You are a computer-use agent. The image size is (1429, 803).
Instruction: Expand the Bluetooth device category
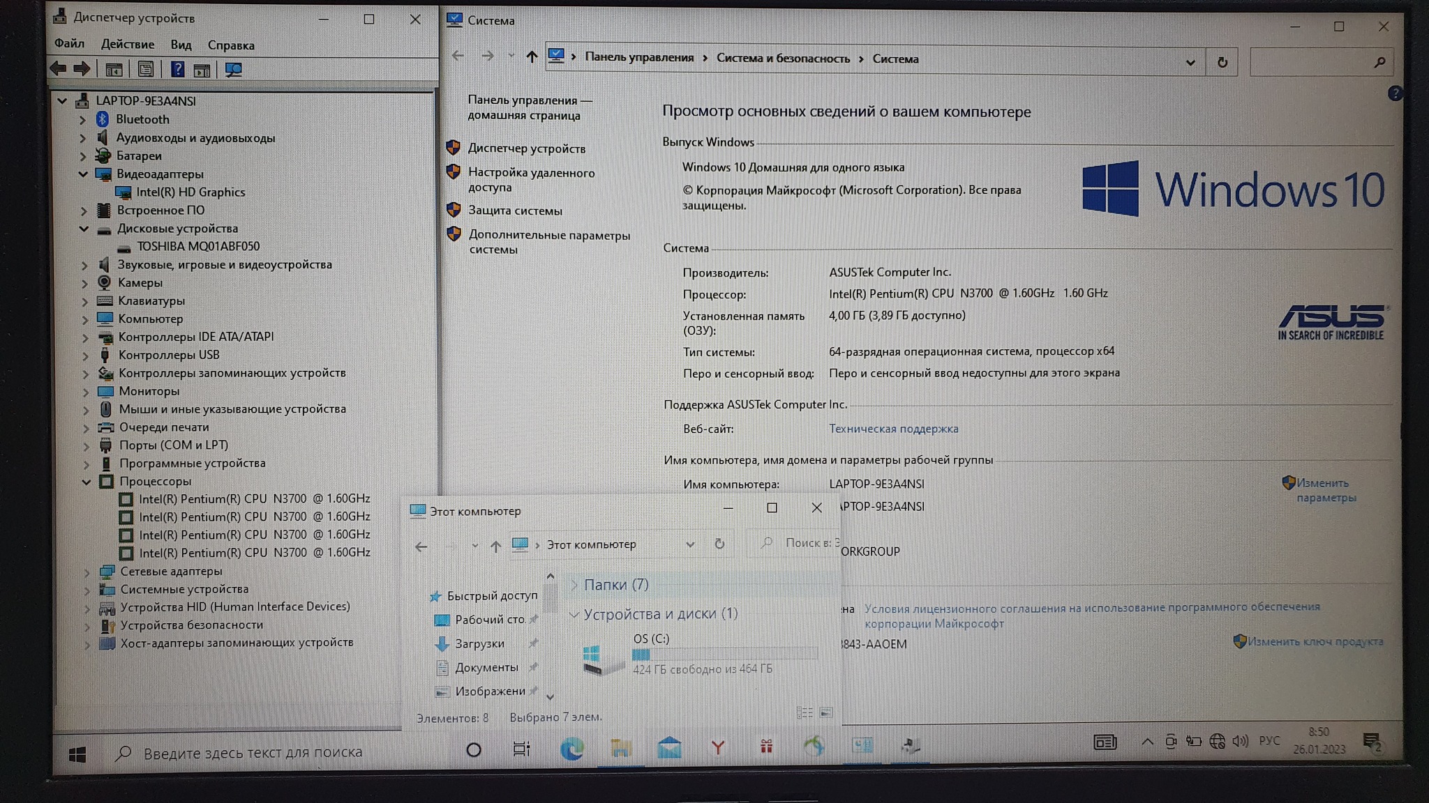click(x=82, y=120)
